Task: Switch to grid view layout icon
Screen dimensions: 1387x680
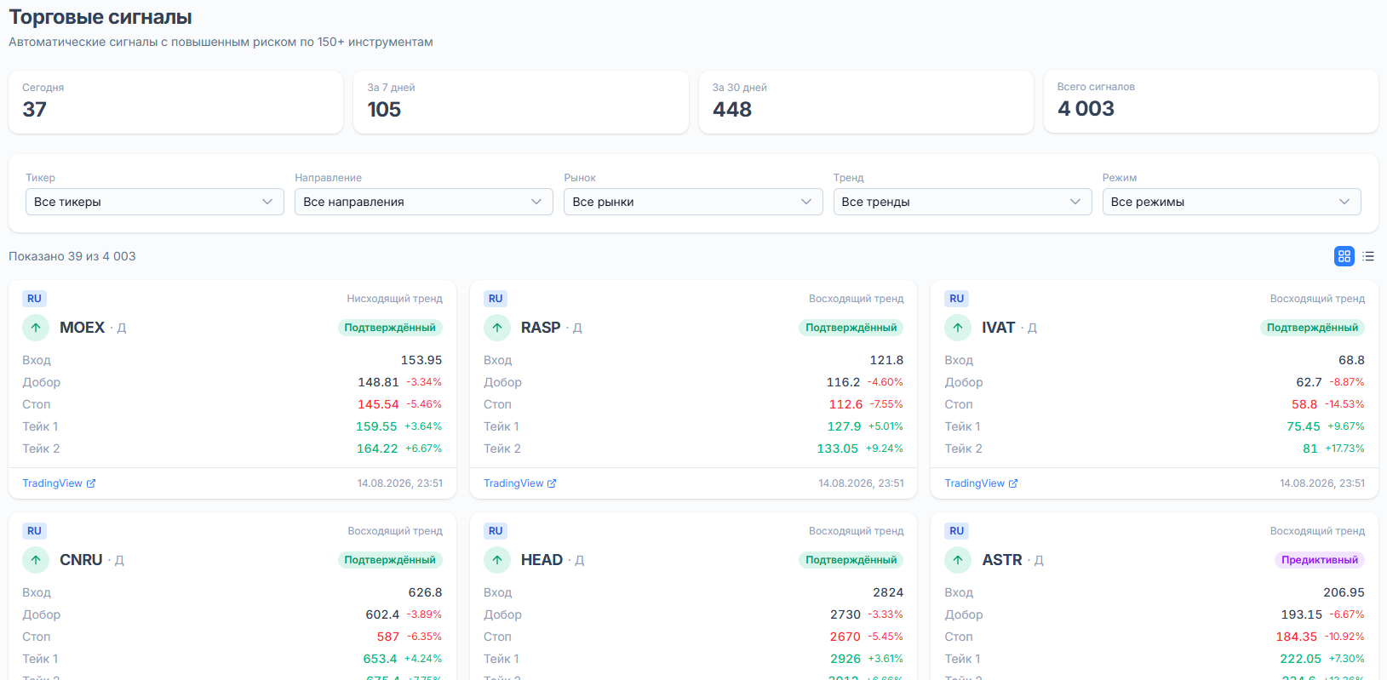Action: coord(1344,256)
